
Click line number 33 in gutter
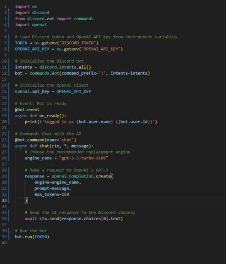4,200
